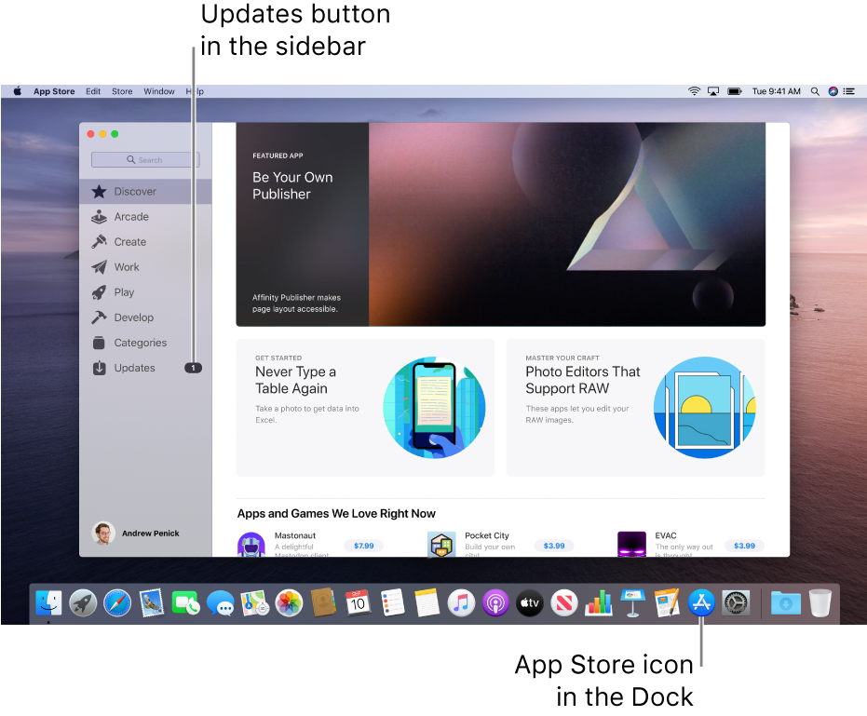Image resolution: width=867 pixels, height=716 pixels.
Task: Open FaceTime from the Dock
Action: point(186,602)
